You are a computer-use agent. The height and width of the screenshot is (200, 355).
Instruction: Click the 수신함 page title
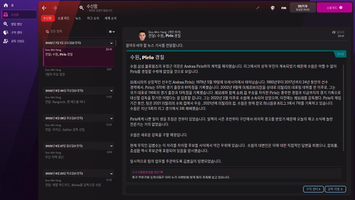[x=92, y=6]
